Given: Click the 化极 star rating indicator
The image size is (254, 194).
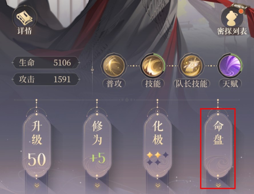Looking at the screenshot, I should [x=157, y=158].
